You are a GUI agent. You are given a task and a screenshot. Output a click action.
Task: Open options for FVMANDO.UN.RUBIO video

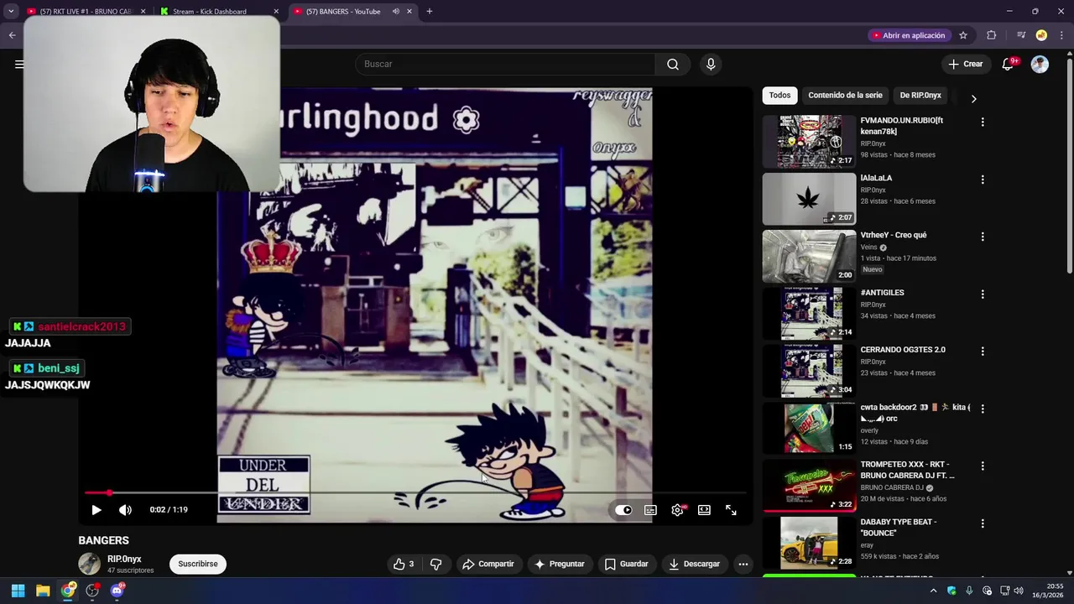coord(983,122)
